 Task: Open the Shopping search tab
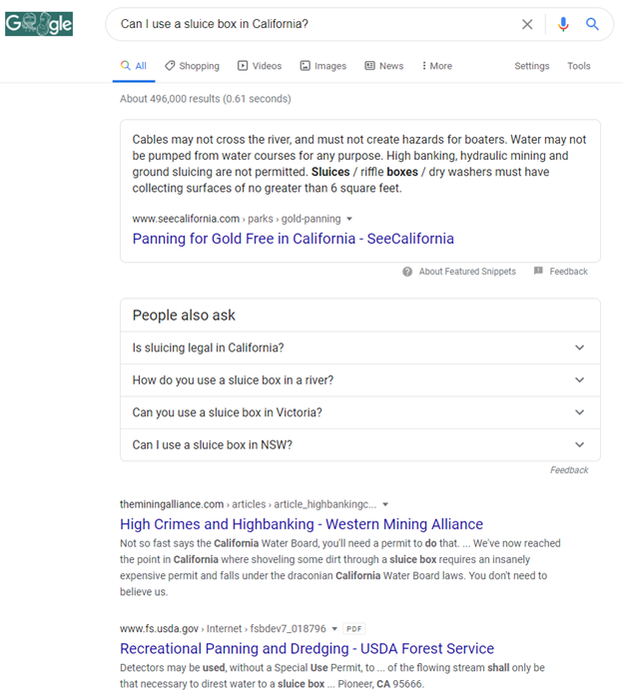click(192, 66)
